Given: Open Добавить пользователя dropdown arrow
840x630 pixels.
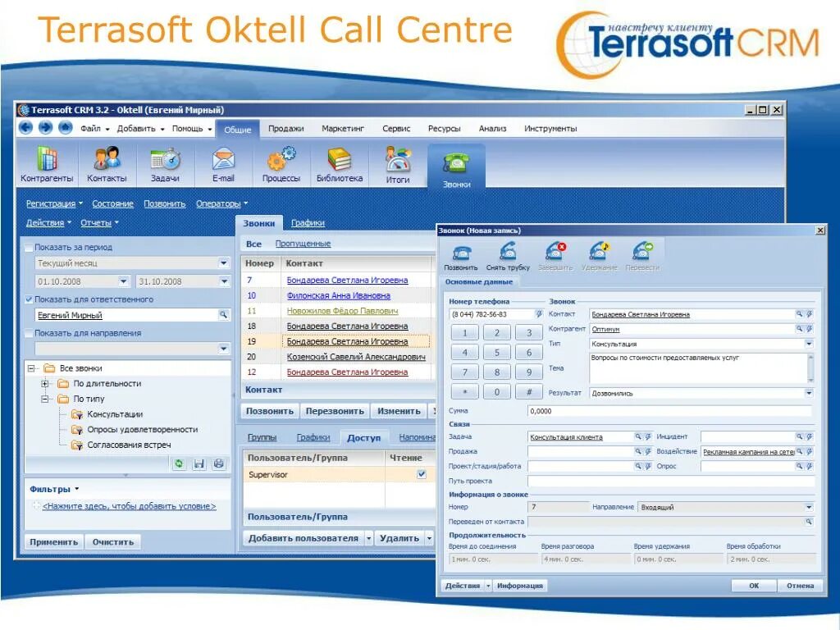Looking at the screenshot, I should pyautogui.click(x=368, y=538).
